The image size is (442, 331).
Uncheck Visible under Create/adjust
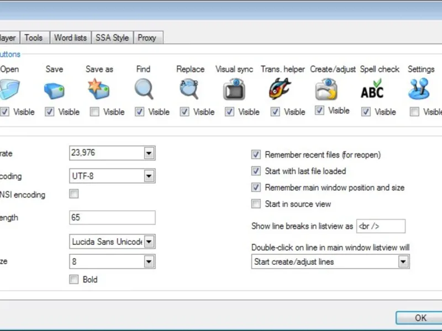pyautogui.click(x=319, y=110)
